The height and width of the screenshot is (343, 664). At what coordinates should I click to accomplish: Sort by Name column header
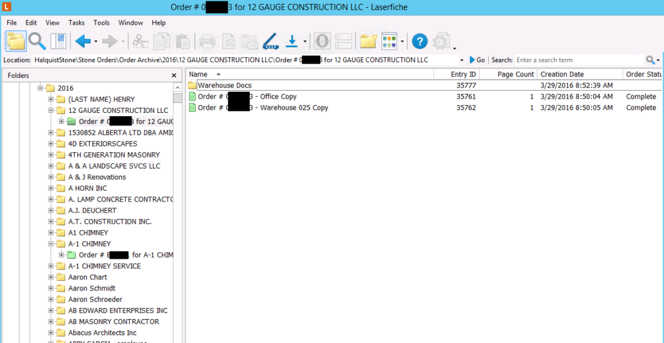pyautogui.click(x=311, y=74)
